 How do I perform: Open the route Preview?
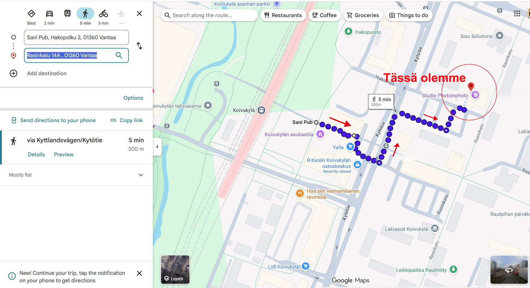64,154
